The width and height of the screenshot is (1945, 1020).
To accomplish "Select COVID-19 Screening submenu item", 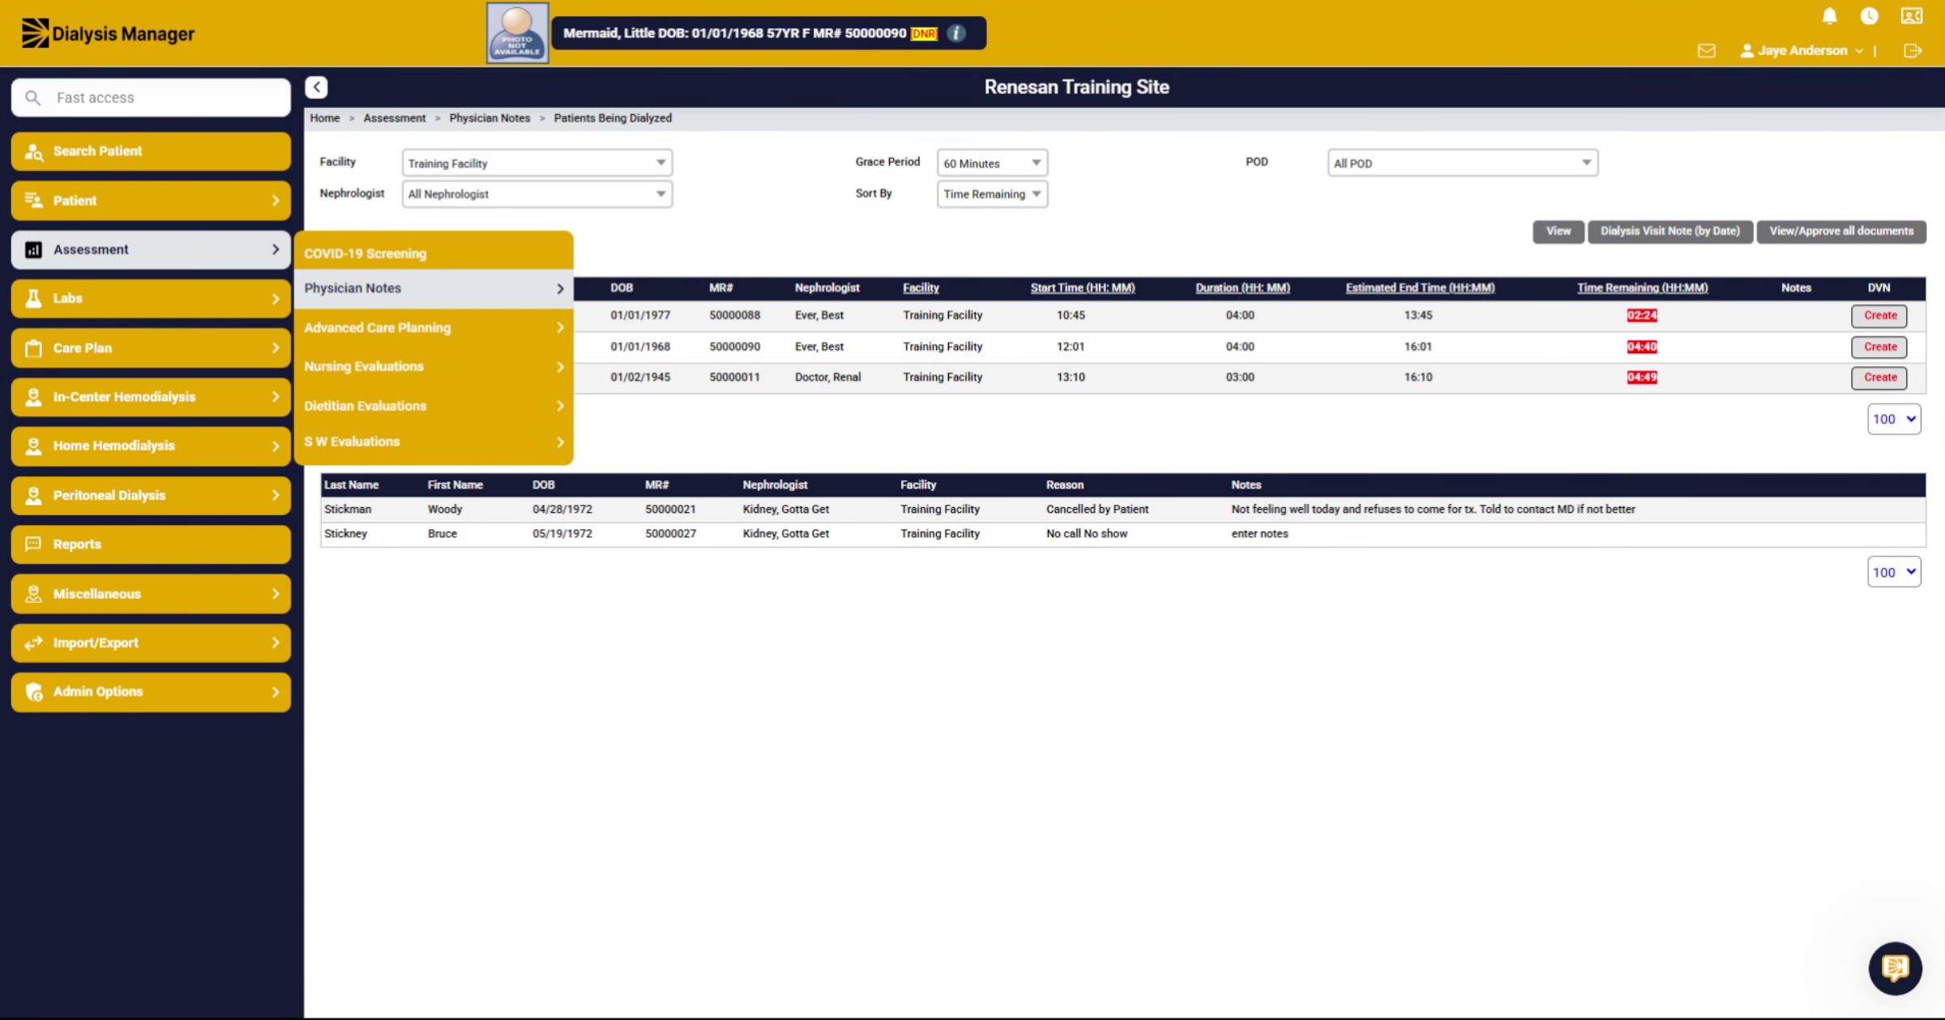I will (434, 253).
